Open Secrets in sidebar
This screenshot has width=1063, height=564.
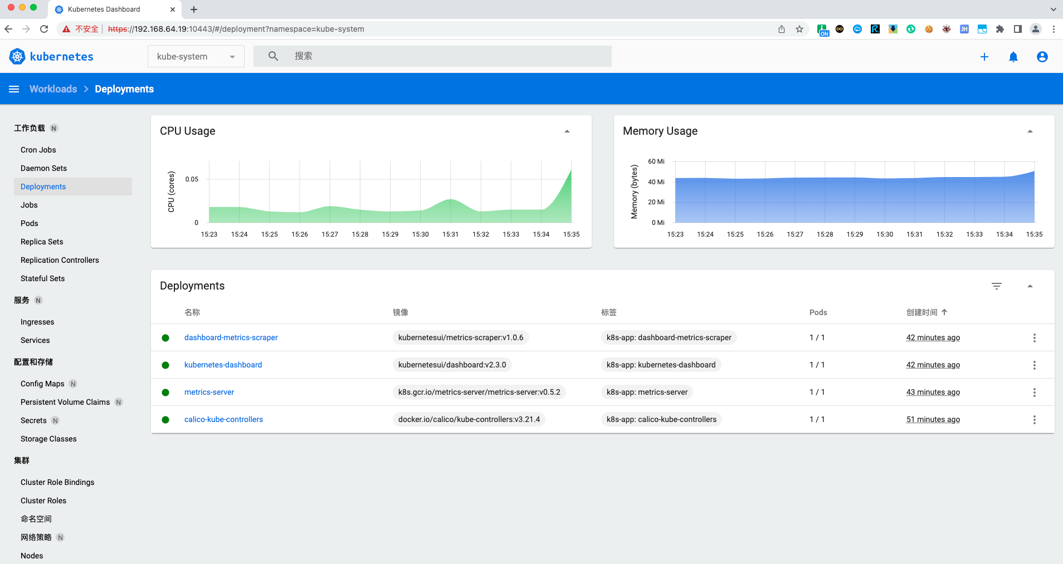point(33,420)
